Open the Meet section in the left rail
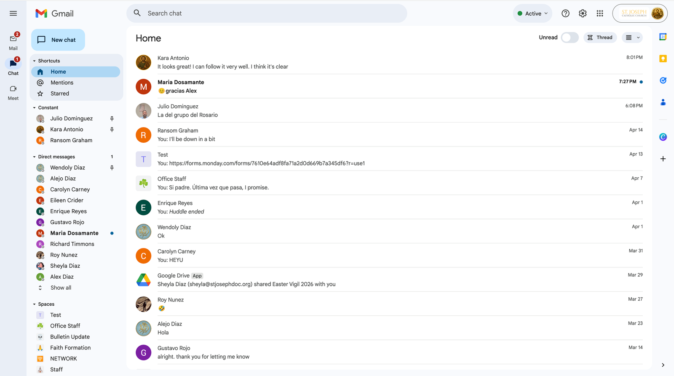Image resolution: width=674 pixels, height=376 pixels. coord(13,93)
